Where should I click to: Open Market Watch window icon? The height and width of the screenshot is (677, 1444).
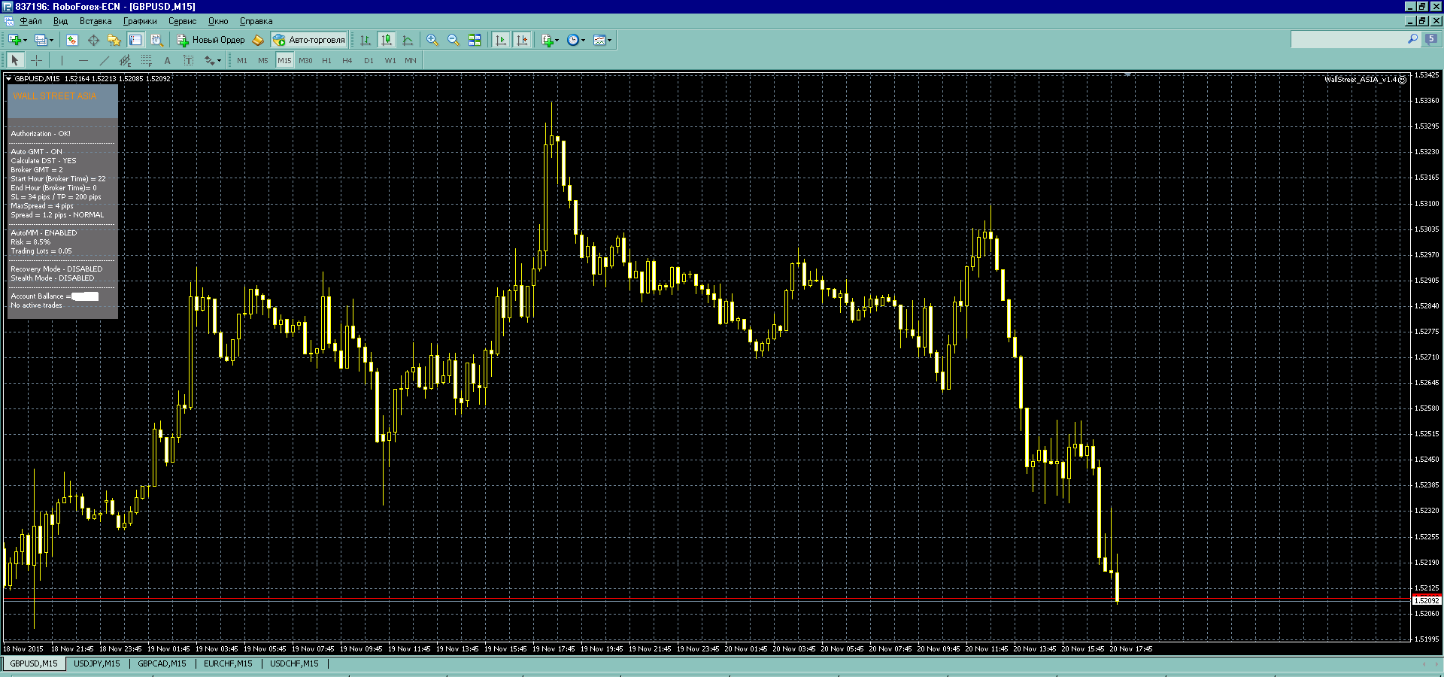tap(72, 40)
